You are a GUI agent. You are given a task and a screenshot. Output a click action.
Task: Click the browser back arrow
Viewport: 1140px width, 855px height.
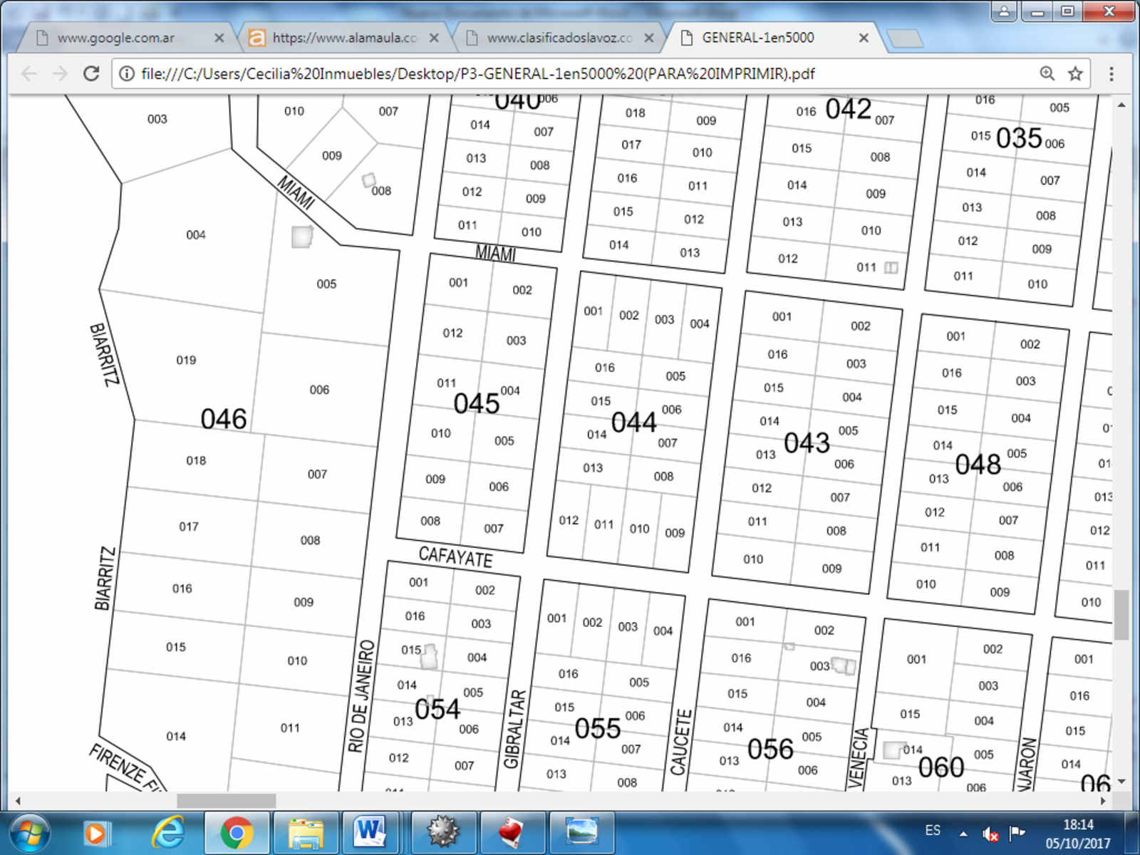tap(28, 73)
